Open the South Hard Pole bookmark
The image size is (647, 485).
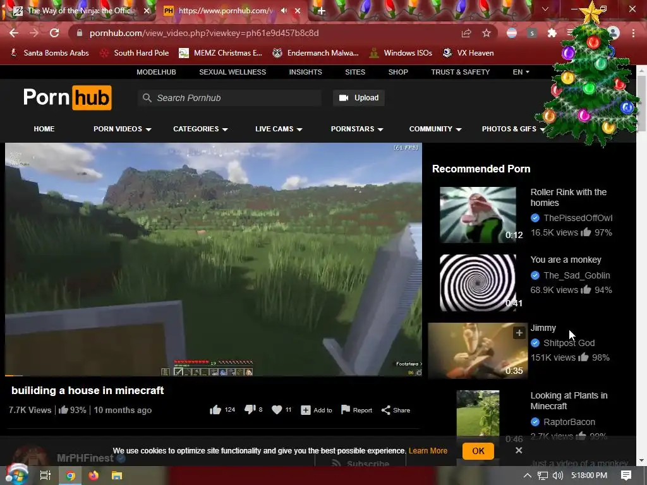pyautogui.click(x=135, y=53)
